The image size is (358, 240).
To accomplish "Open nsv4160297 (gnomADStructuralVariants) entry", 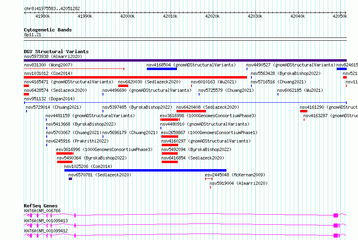I will [206, 141].
